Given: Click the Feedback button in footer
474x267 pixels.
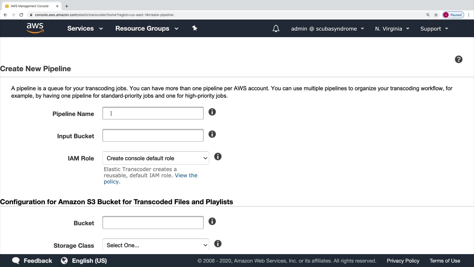Looking at the screenshot, I should pos(32,261).
